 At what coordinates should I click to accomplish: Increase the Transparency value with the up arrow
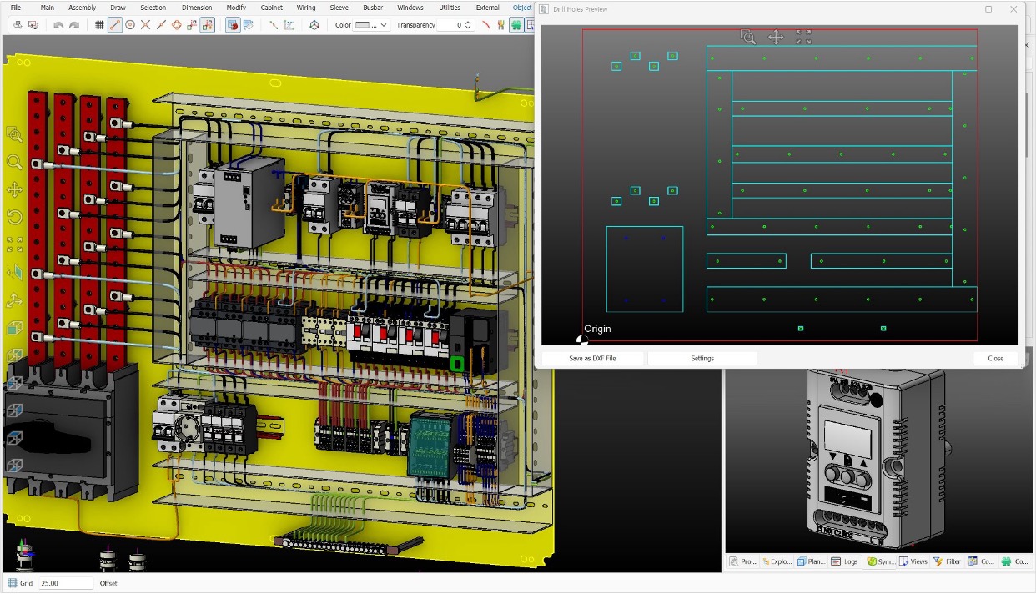pos(467,22)
